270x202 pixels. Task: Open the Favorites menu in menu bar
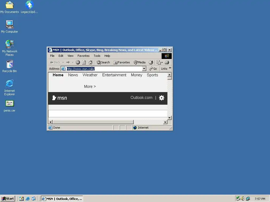(x=84, y=56)
